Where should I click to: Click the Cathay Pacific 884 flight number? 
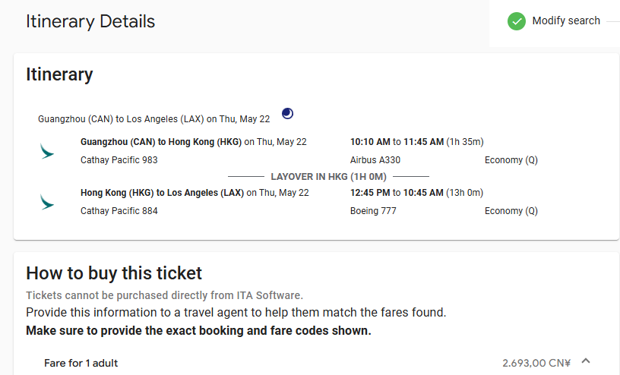[119, 211]
